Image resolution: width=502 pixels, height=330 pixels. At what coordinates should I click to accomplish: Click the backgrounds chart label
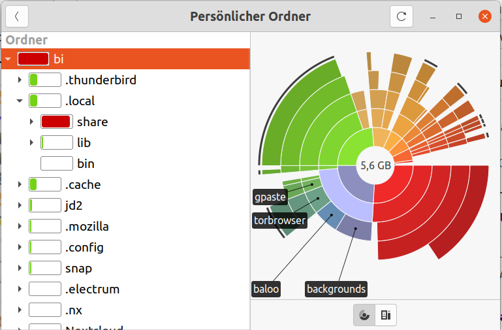click(336, 288)
